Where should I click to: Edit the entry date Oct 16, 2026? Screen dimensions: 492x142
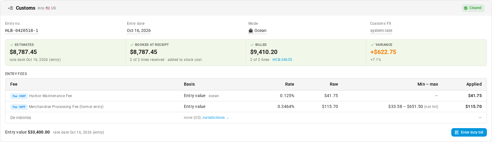point(139,31)
